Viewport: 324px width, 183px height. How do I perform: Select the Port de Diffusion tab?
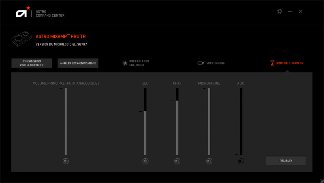tap(287, 63)
